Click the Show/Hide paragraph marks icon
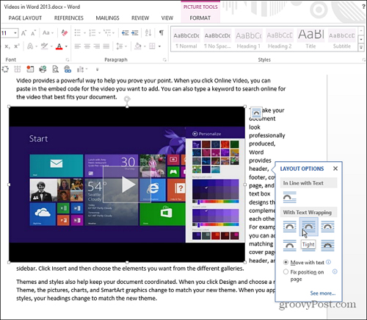Screen dimensions: 367x320 click(161, 32)
